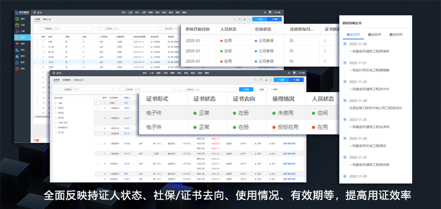Toggle 技工证 checkbox in 证书分类 panel
The width and height of the screenshot is (441, 209).
pyautogui.click(x=55, y=132)
